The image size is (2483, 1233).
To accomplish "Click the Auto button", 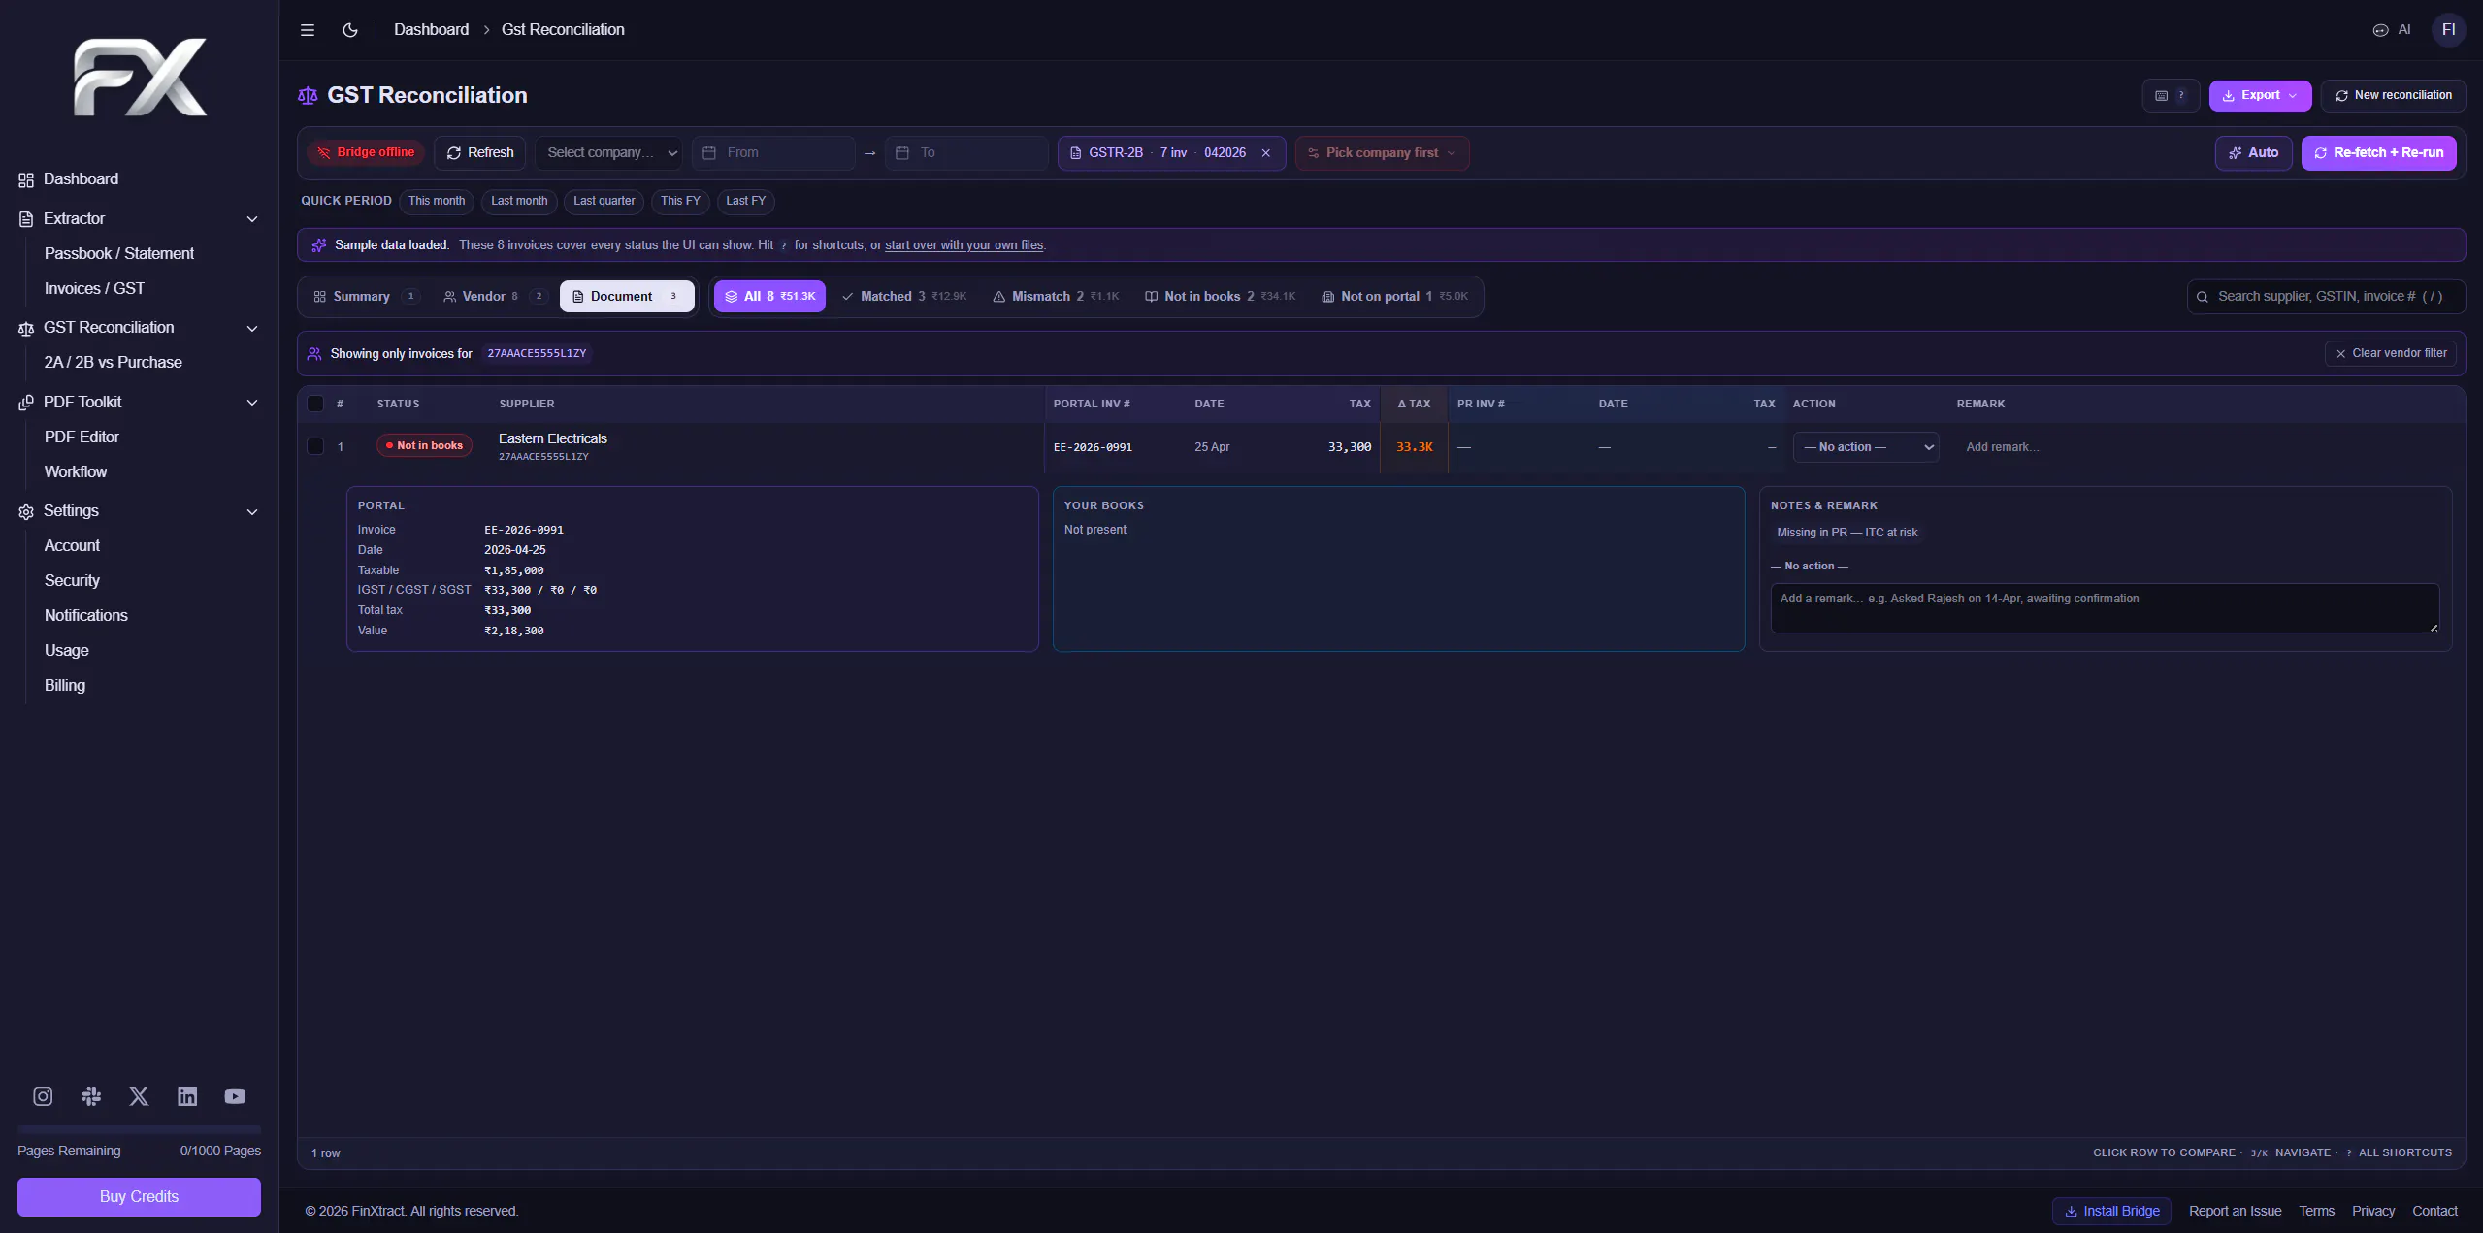I will [x=2253, y=153].
